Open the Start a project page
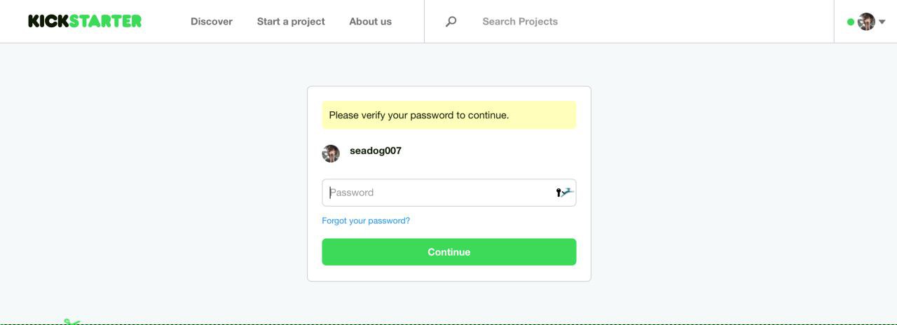 pyautogui.click(x=291, y=21)
